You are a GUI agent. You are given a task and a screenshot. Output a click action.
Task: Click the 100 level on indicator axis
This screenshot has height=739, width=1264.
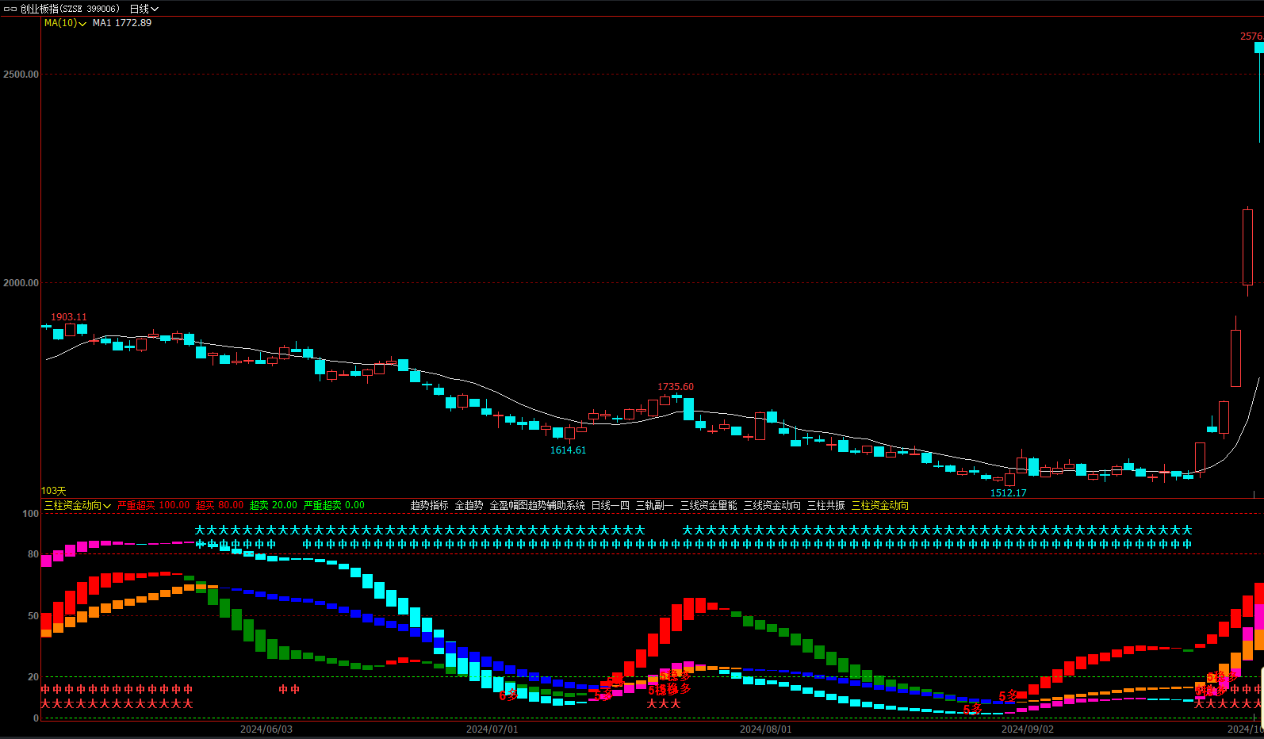tap(31, 514)
